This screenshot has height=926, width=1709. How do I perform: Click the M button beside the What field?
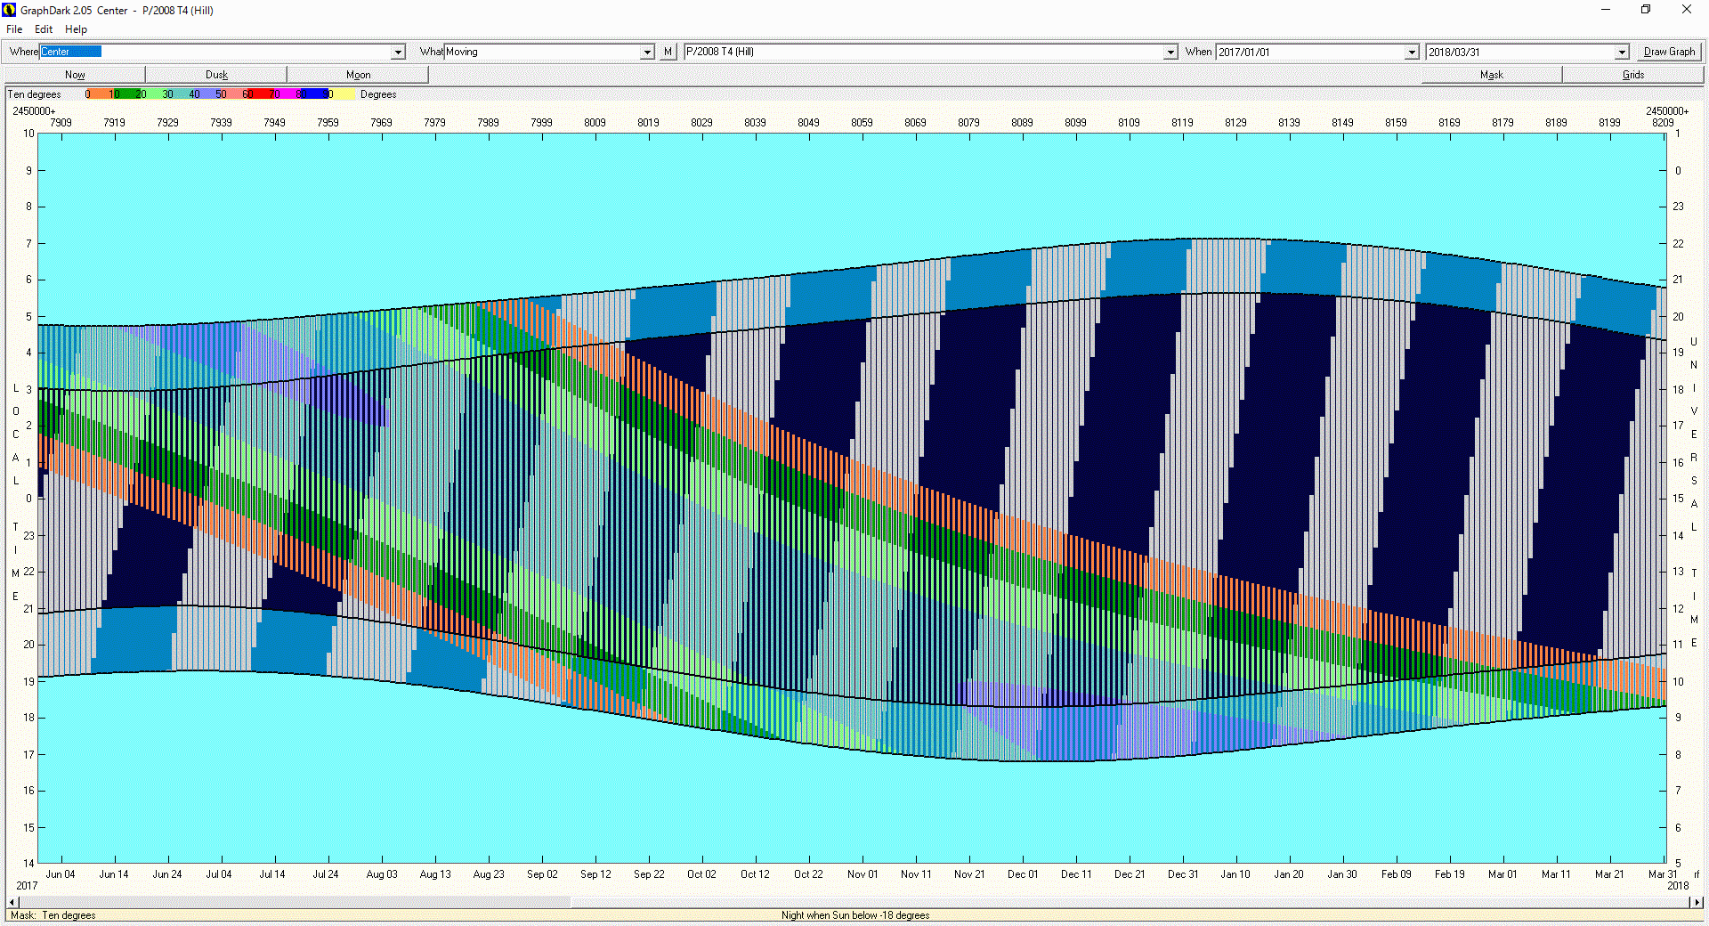[x=668, y=52]
